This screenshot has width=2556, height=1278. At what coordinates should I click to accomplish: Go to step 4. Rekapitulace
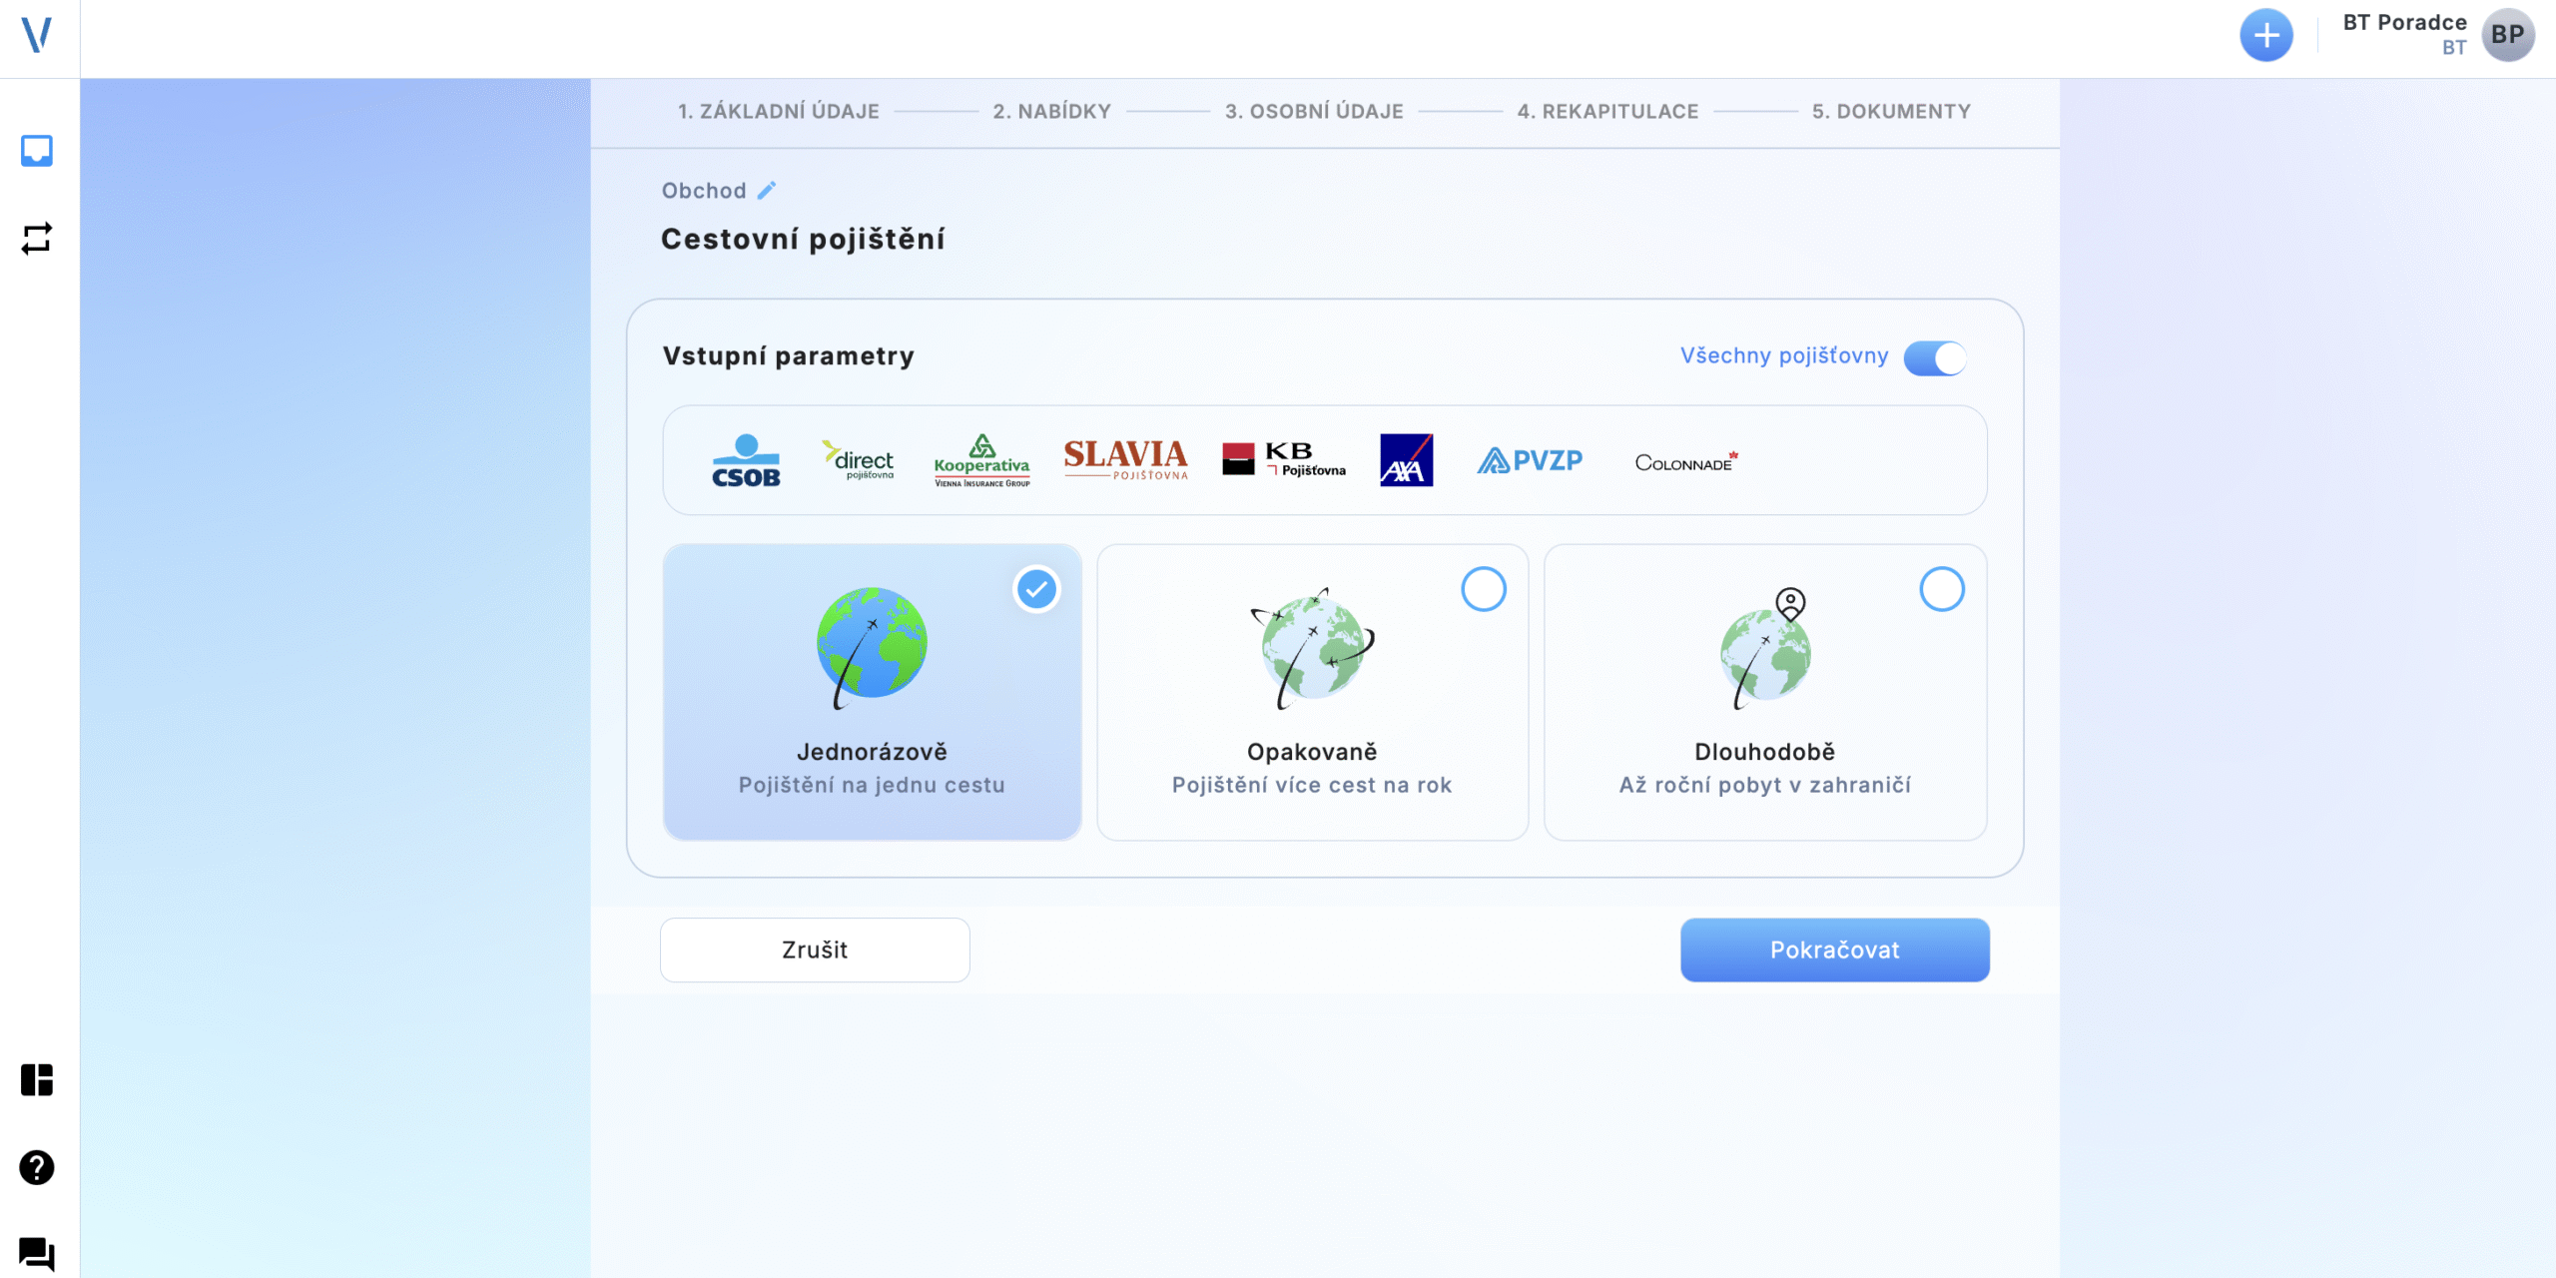(x=1607, y=112)
